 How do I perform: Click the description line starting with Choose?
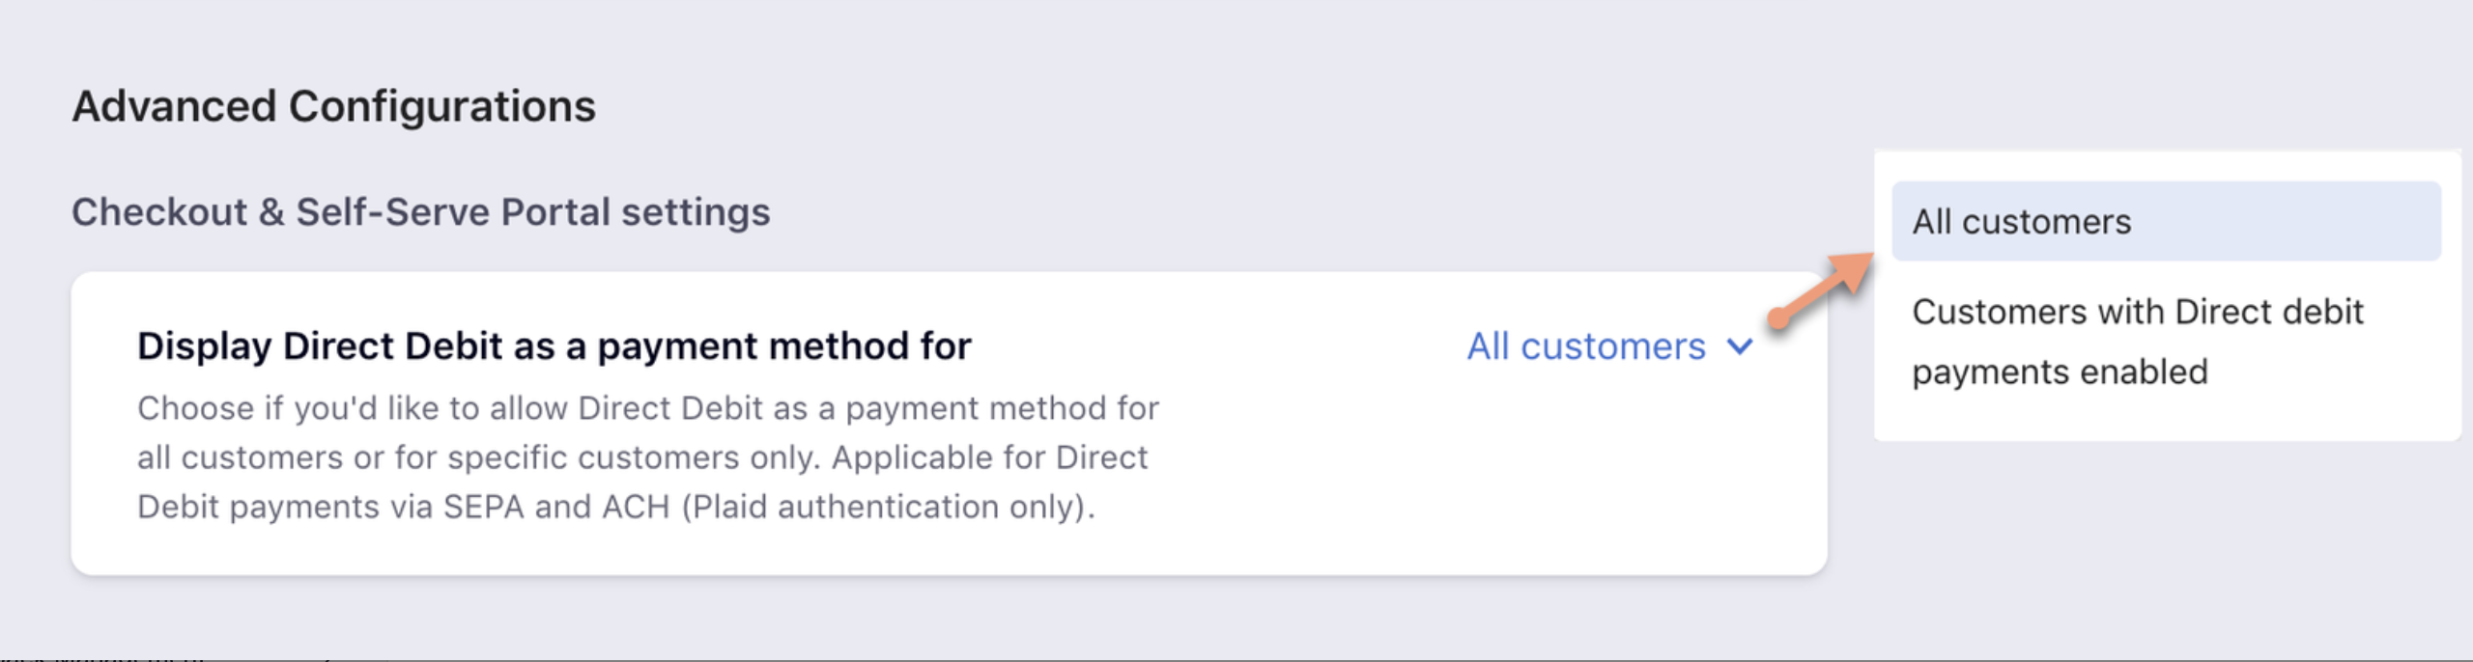point(647,408)
